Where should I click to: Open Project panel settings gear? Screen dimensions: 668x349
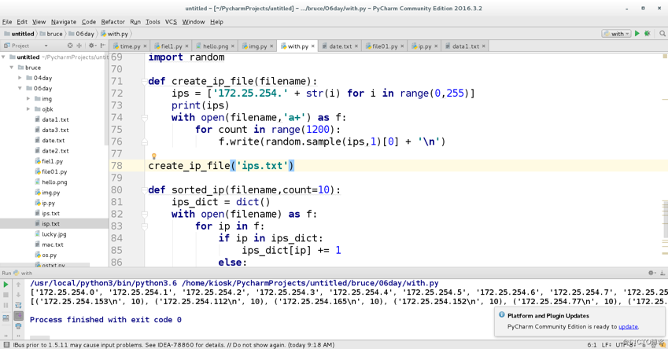91,46
